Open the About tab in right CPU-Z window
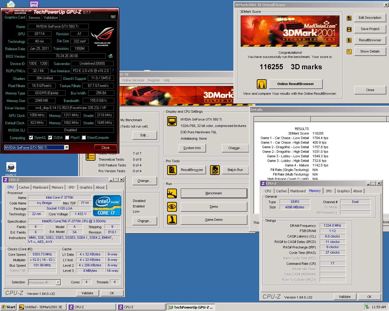This screenshot has height=311, width=389. click(358, 191)
